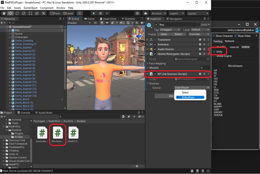Expand the Transform component
Viewport: 260px width, 174px height.
147,40
